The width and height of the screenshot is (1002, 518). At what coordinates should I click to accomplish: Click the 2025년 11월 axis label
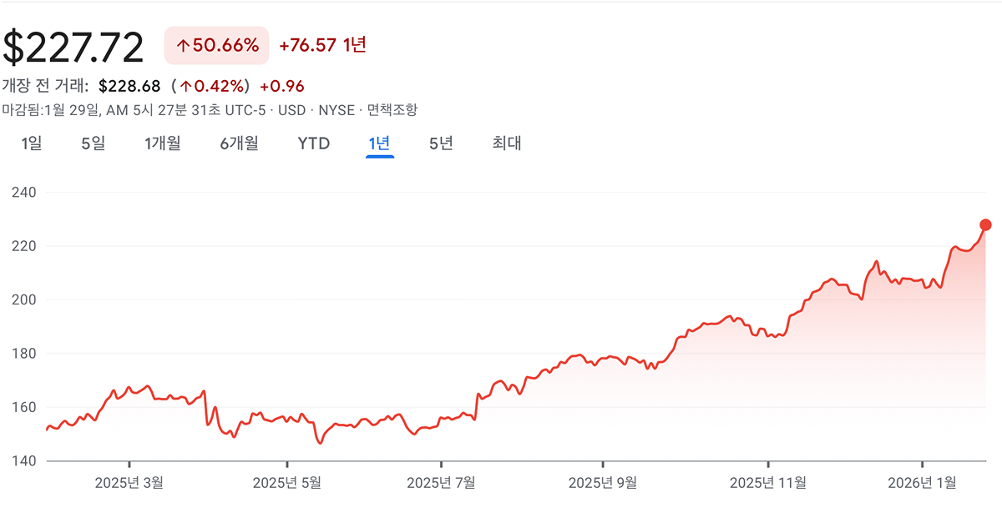[768, 482]
